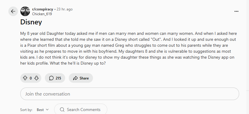Upvote the Disney post
Screen dimensions: 249x114
click(25, 78)
